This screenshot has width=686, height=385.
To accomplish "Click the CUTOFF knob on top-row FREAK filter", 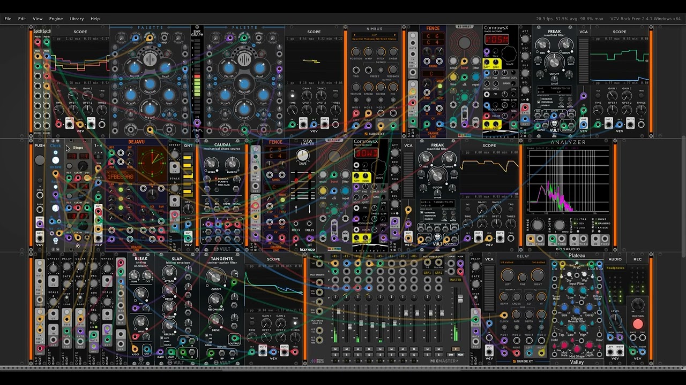I will tap(554, 63).
